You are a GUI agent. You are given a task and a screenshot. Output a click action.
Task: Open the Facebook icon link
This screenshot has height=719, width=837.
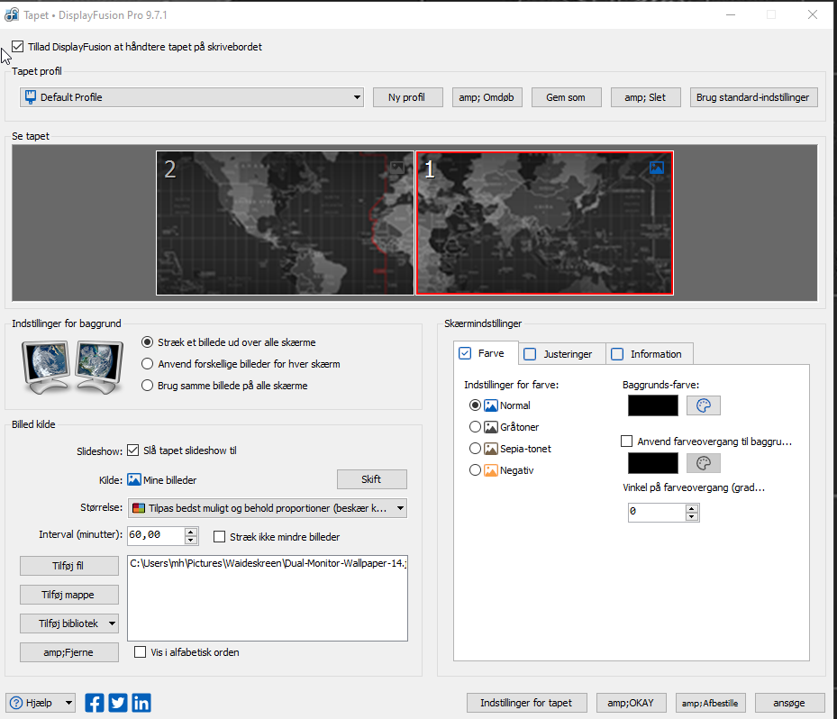[95, 703]
